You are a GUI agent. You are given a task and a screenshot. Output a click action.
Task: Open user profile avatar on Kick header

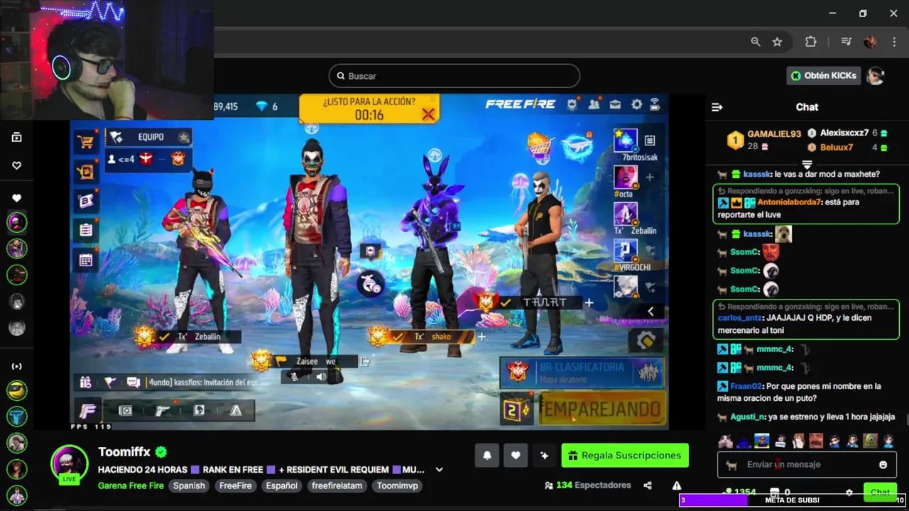pos(876,75)
